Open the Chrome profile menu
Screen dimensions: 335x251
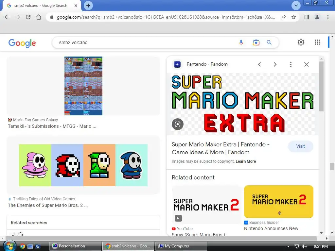317,17
